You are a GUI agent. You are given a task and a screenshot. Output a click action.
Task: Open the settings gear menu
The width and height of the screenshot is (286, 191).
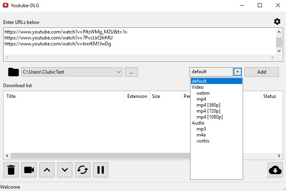click(277, 21)
